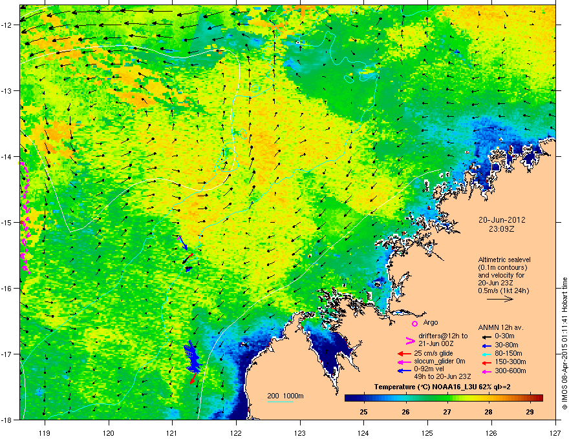
Task: Click the 25 cm/s glide label
Action: tap(433, 353)
